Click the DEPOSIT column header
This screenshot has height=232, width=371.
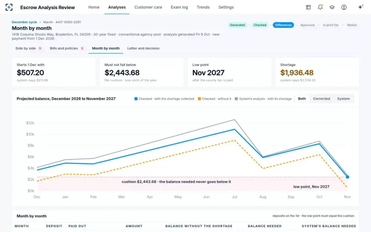[54, 226]
